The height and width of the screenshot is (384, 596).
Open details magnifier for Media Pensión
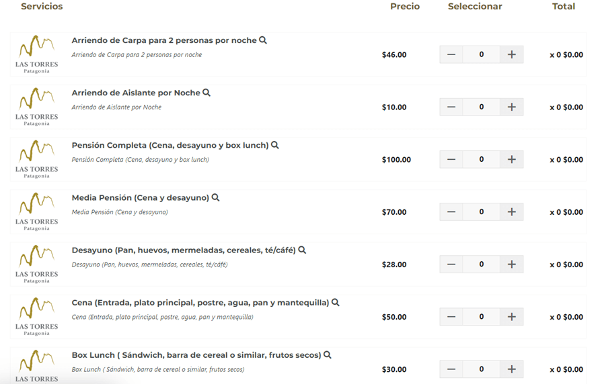point(215,197)
